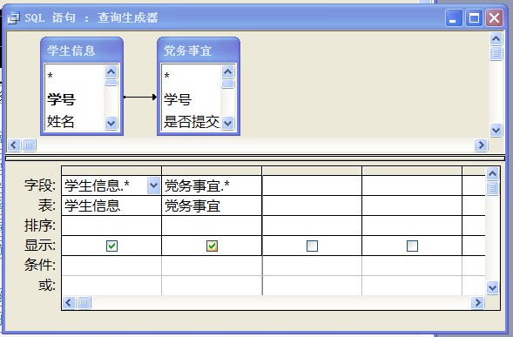Click the 字段 row label
The height and width of the screenshot is (337, 513).
(x=40, y=185)
